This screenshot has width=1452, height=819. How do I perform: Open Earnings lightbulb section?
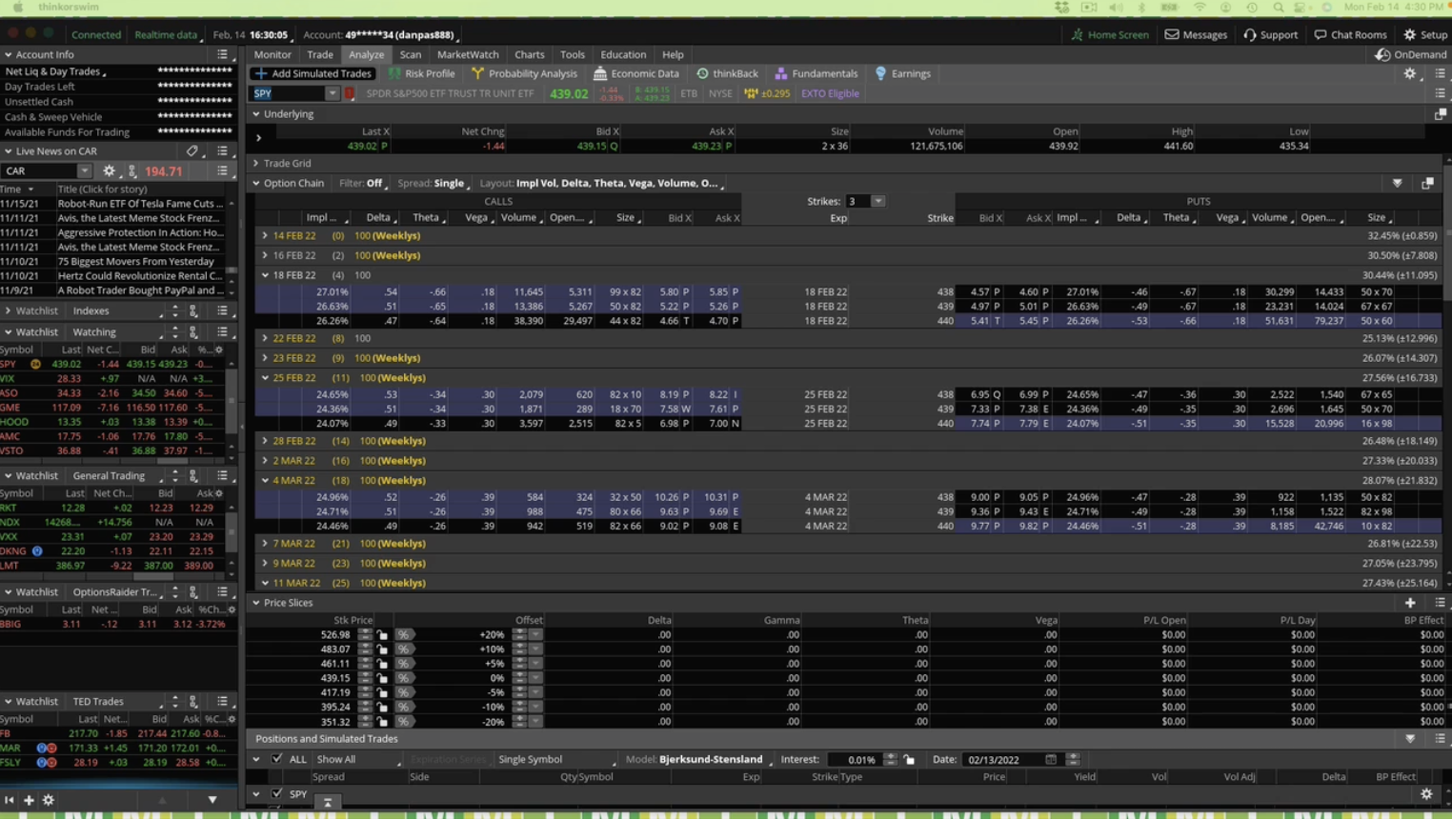(902, 73)
